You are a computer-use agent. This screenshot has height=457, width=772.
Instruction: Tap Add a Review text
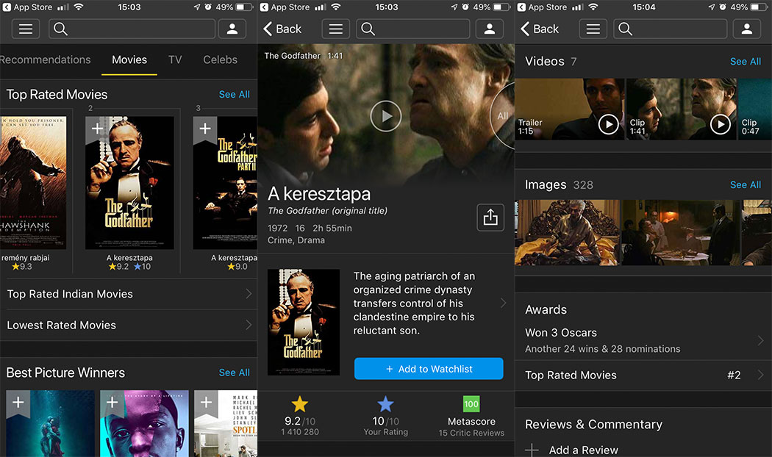584,450
